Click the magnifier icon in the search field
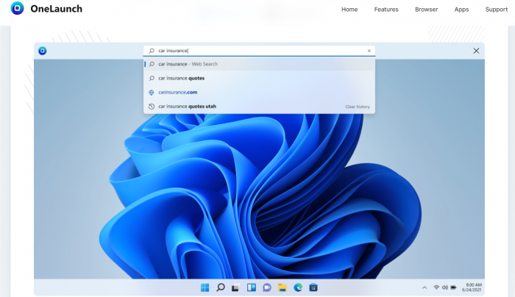 (152, 51)
